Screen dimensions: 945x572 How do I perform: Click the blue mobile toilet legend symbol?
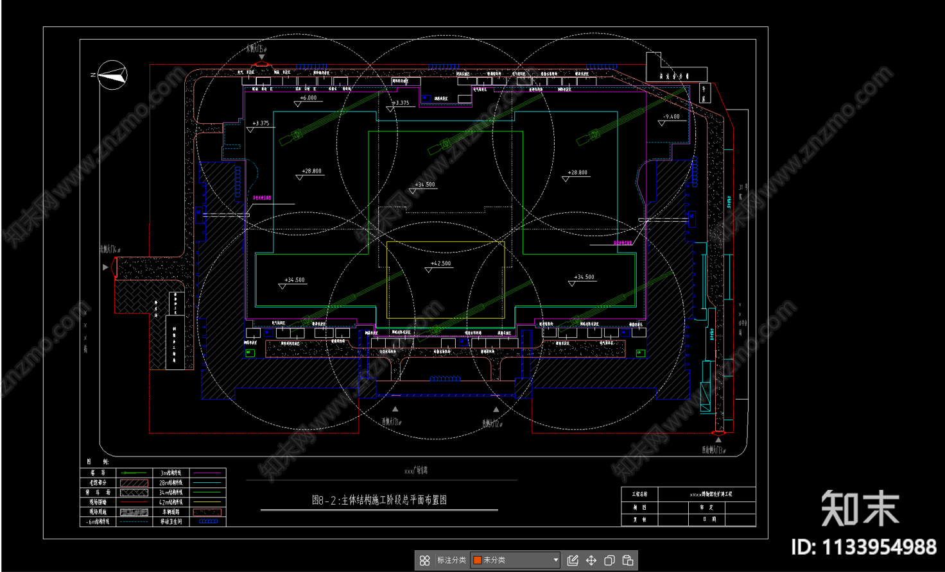pos(208,522)
